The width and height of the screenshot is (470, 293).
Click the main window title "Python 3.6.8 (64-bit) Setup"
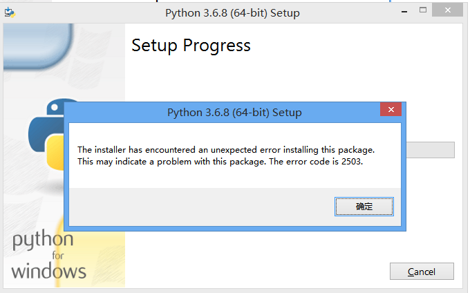point(233,13)
